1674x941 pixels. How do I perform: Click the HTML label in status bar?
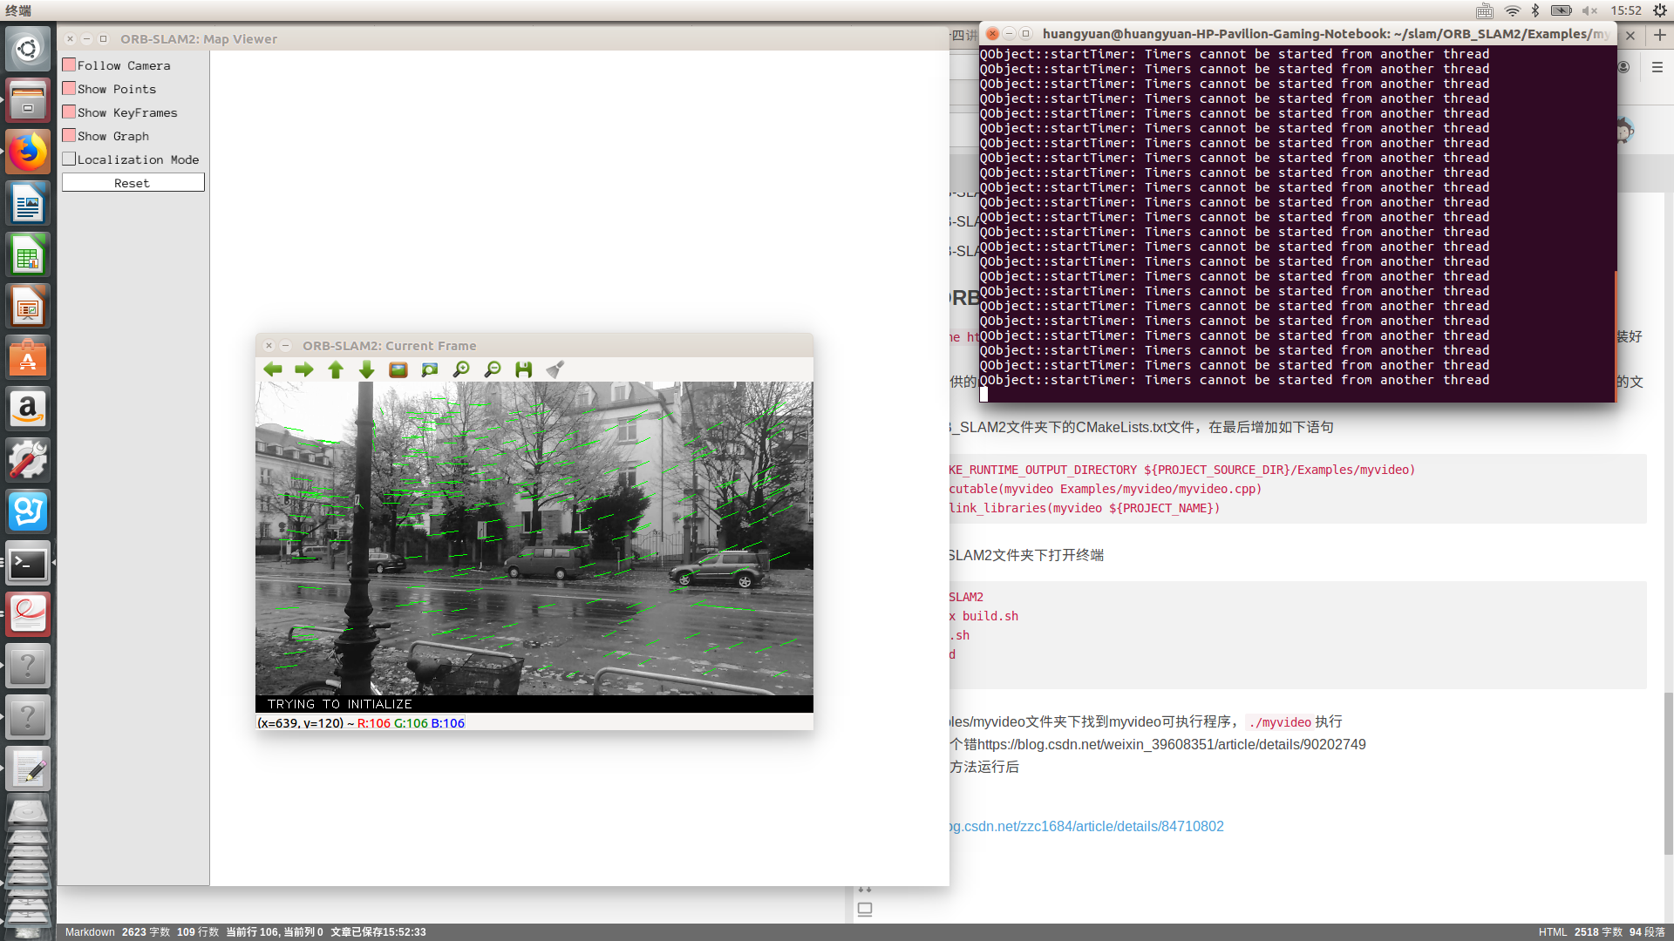coord(1553,932)
